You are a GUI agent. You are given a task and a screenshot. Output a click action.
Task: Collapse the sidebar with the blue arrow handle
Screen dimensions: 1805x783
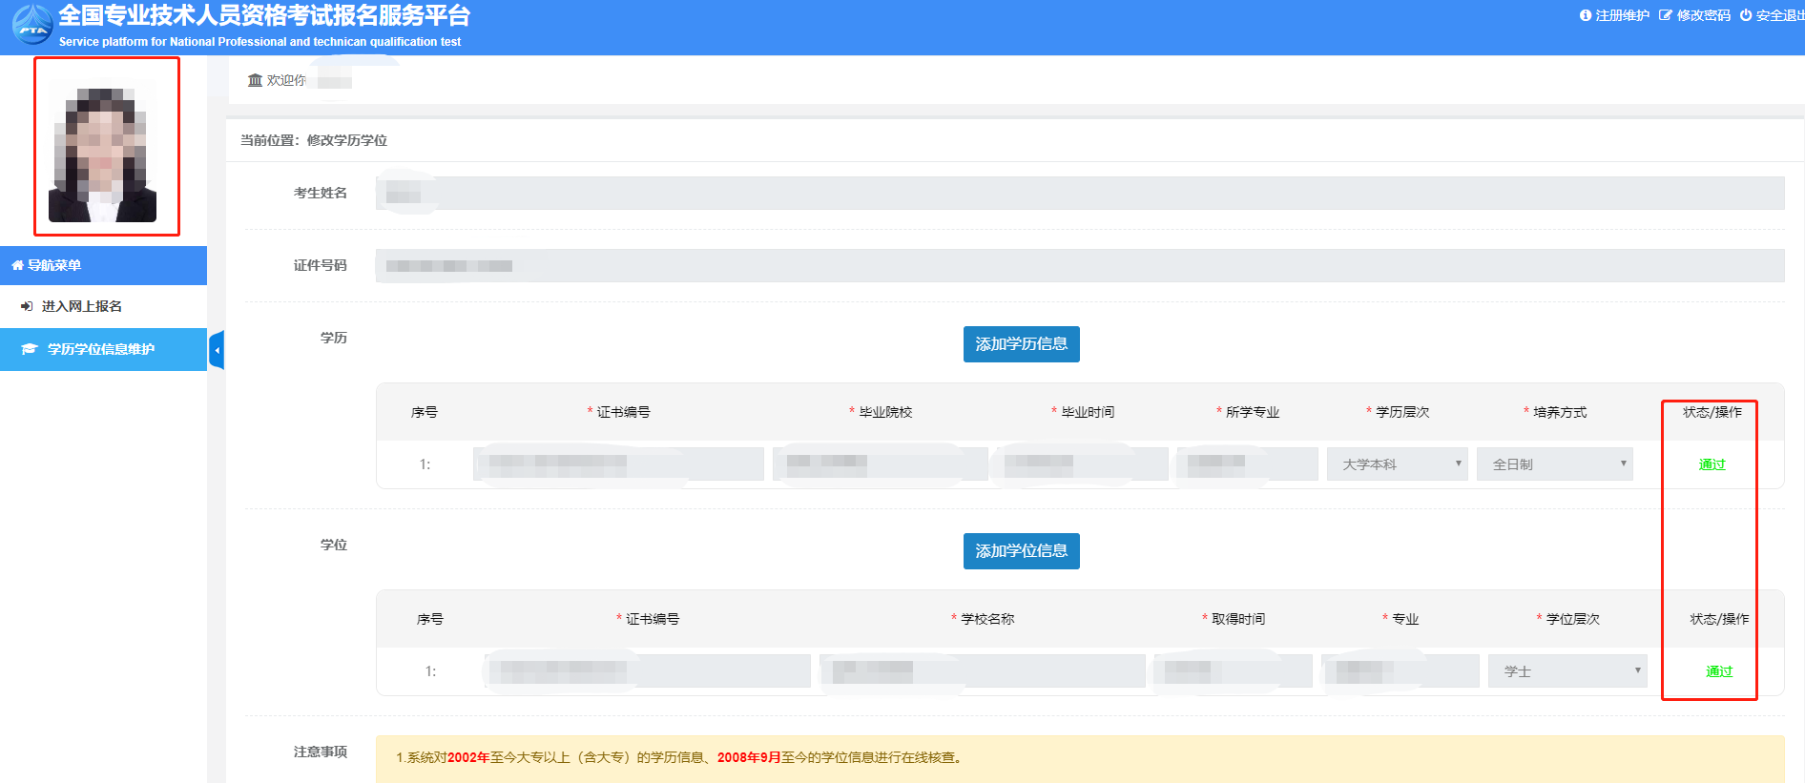coord(217,350)
